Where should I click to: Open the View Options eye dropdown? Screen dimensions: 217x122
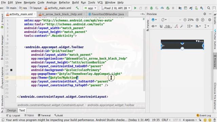click(154, 26)
